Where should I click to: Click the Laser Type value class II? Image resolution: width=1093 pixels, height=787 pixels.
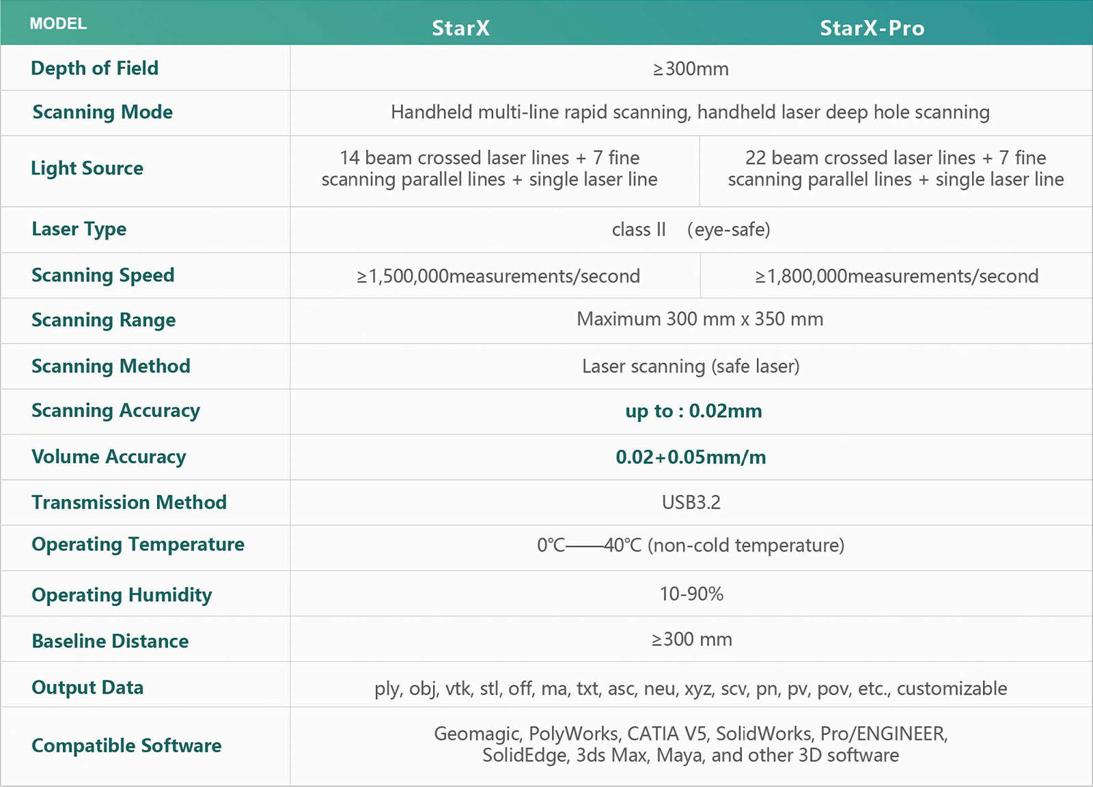[x=691, y=230]
